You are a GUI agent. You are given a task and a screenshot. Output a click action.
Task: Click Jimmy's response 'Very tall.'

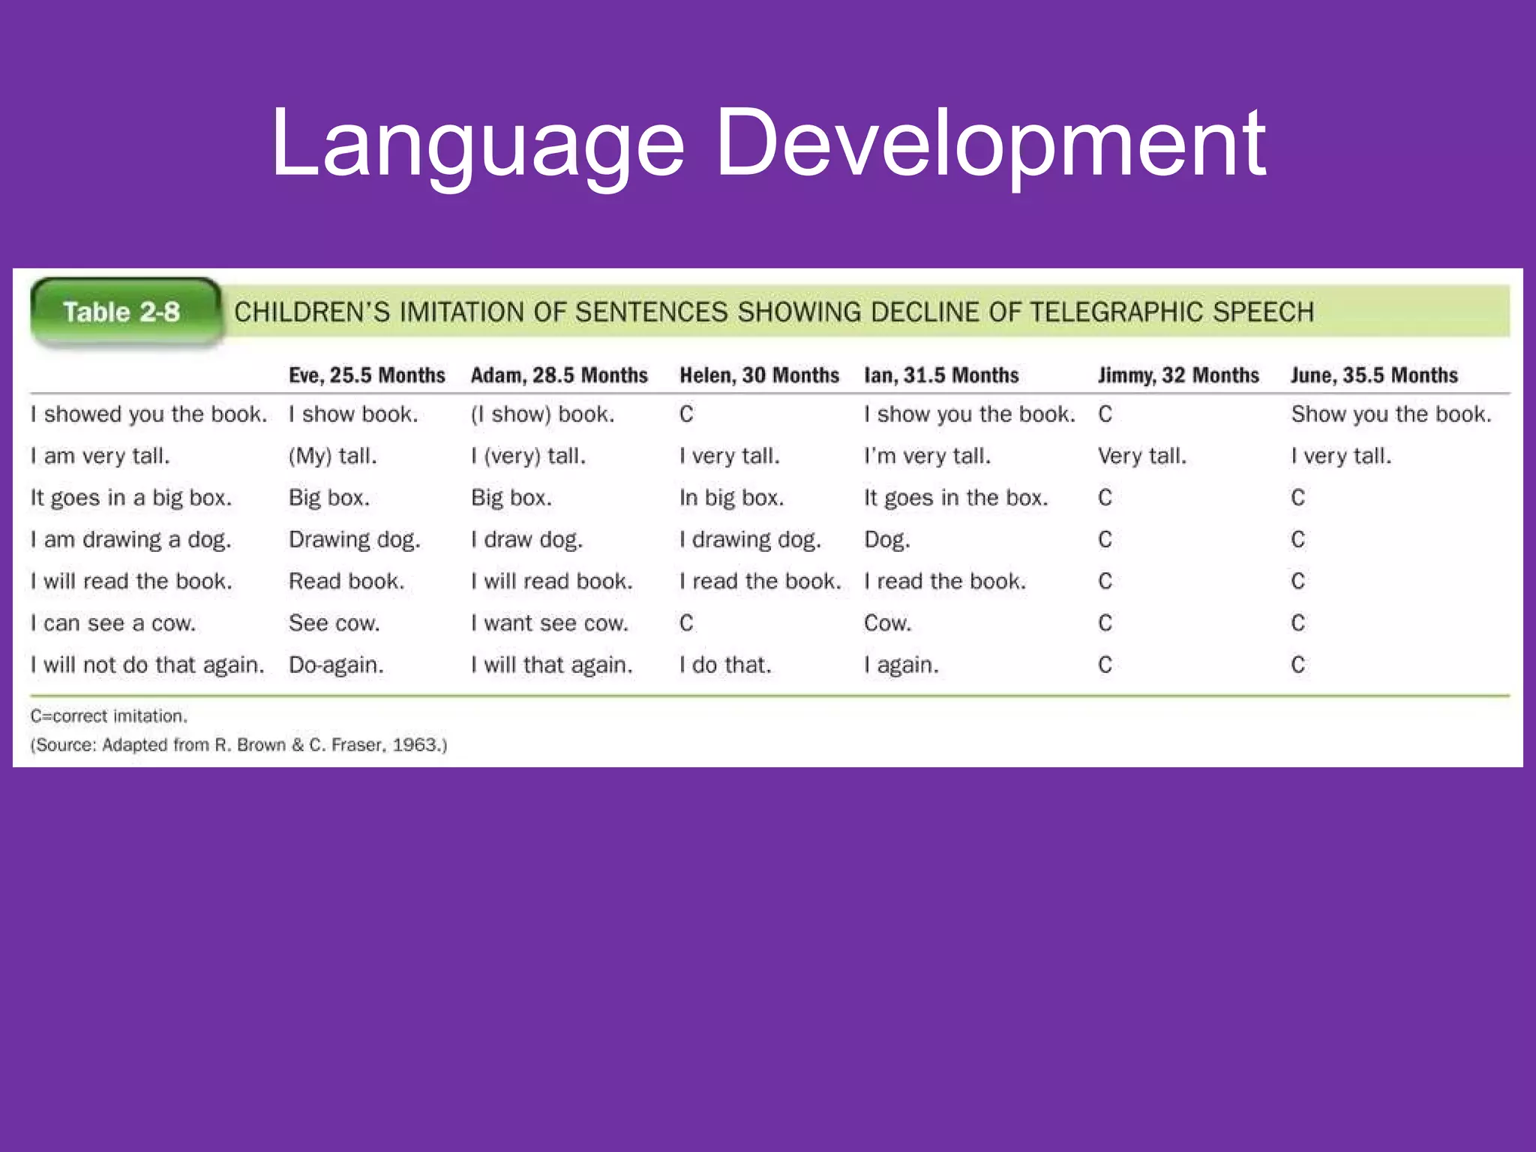point(1142,456)
